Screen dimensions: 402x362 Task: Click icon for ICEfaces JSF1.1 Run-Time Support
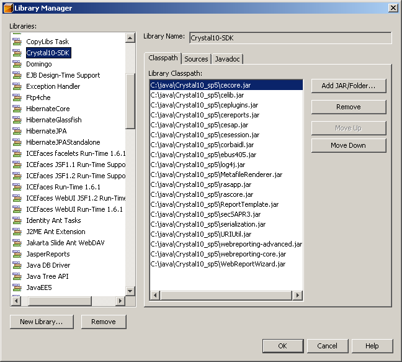17,165
